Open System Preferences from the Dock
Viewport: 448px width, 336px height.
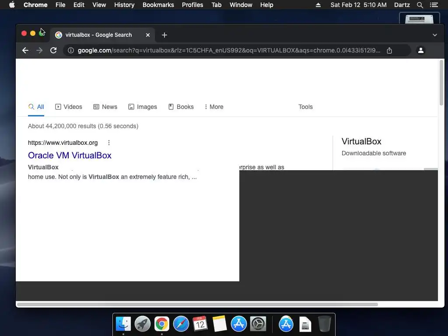tap(258, 324)
